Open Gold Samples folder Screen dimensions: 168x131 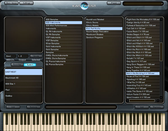tap(64, 49)
